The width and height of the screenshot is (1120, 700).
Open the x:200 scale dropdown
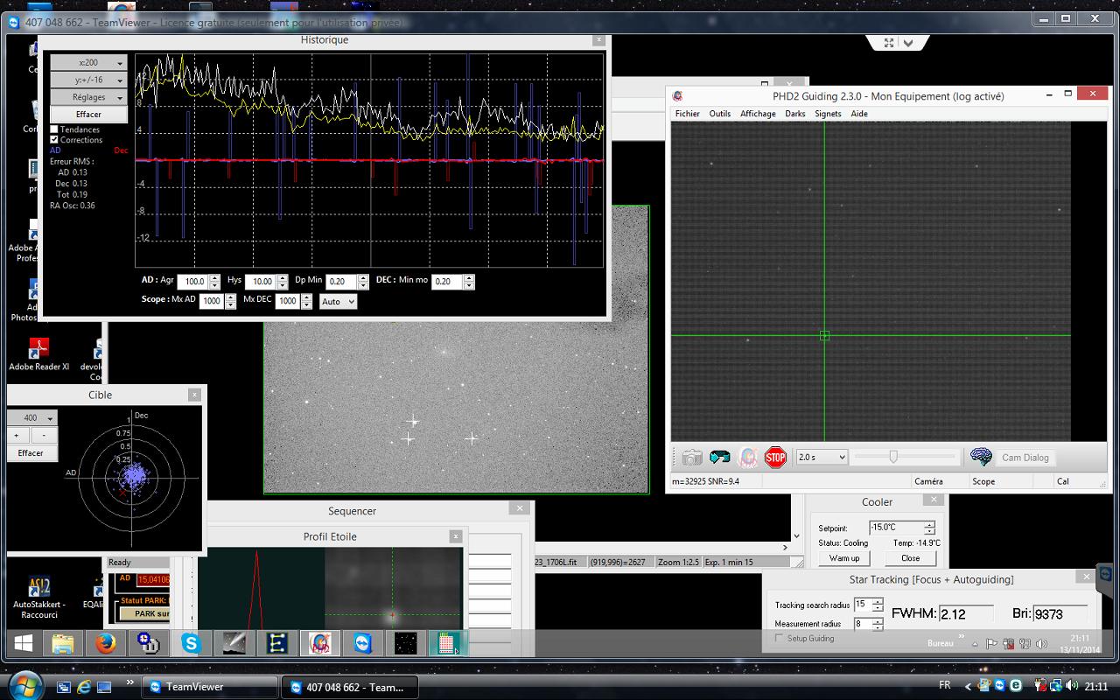pos(88,63)
